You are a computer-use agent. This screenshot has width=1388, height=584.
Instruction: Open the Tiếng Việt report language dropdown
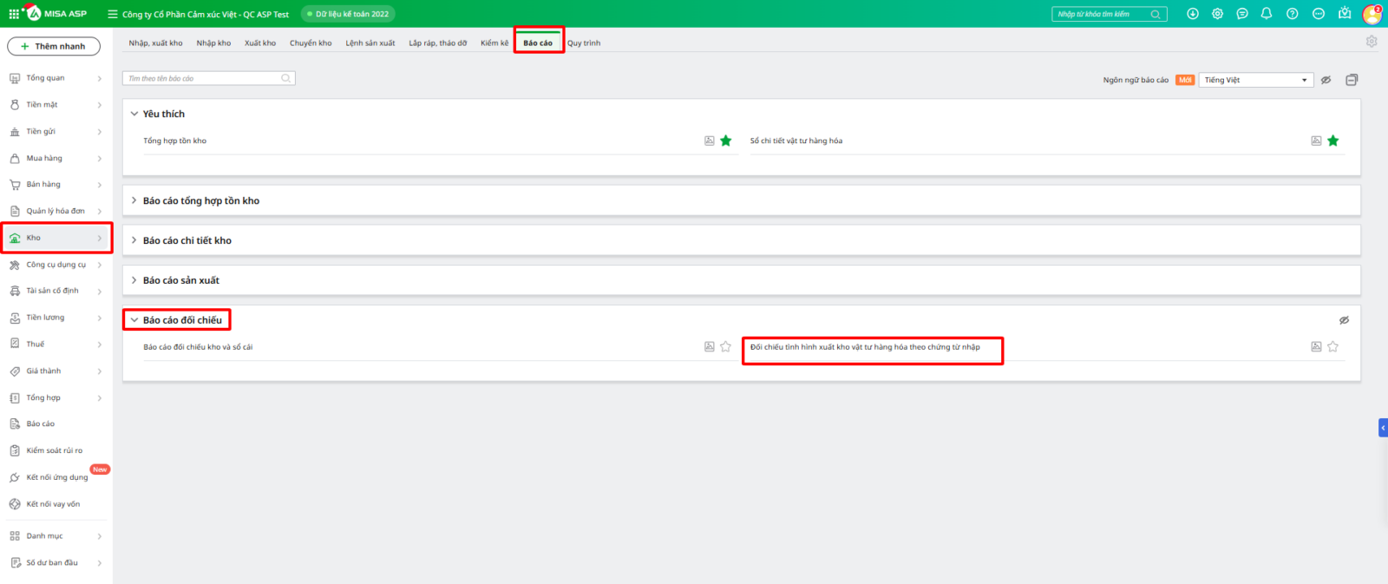(x=1256, y=80)
